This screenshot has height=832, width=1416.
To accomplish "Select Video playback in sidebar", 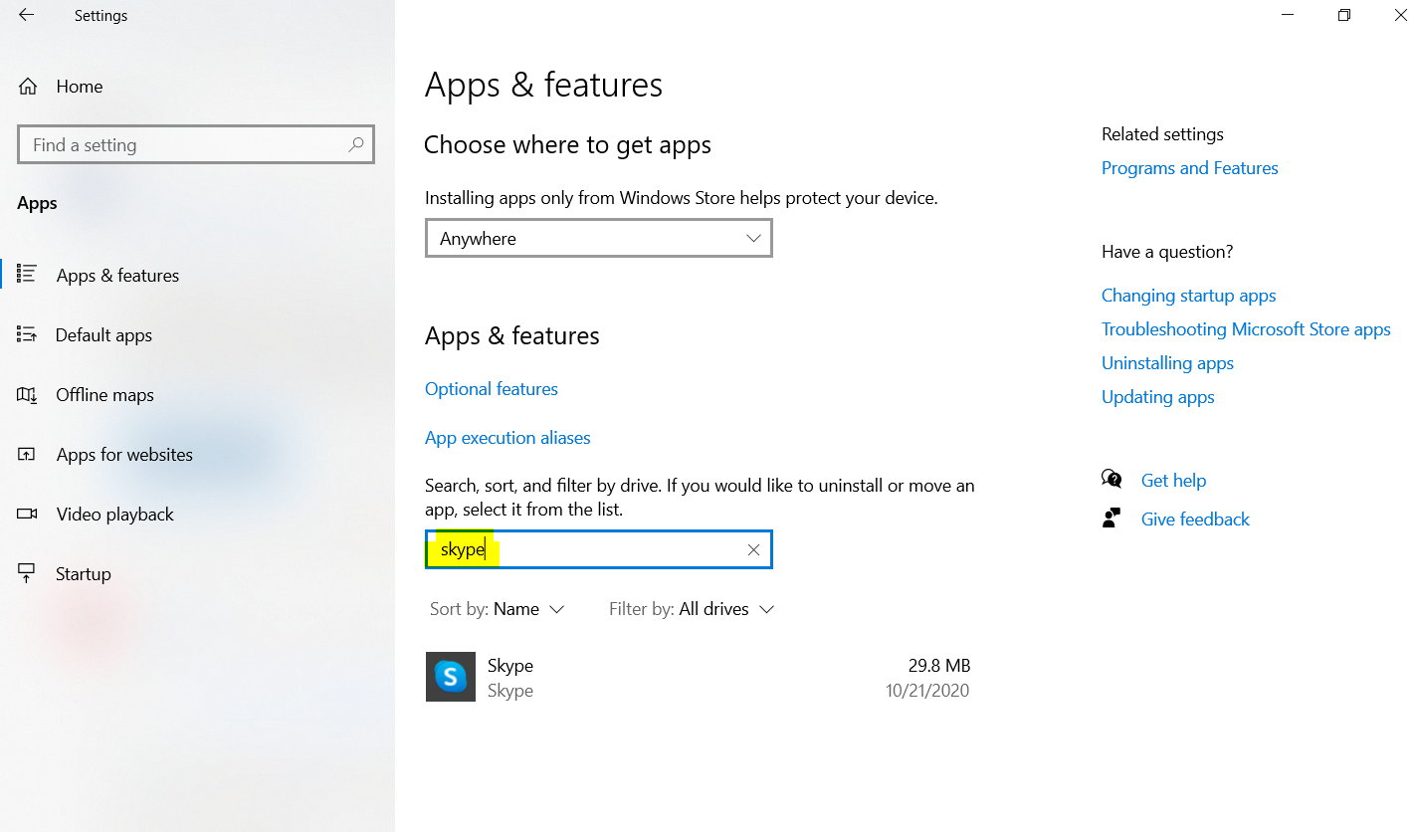I will click(x=114, y=515).
